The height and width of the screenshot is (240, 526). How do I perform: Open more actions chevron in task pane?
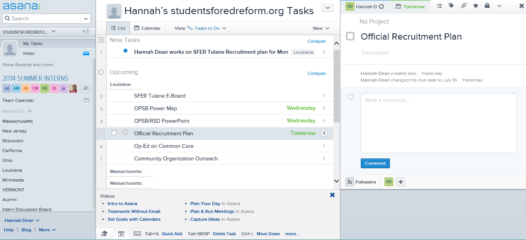(499, 6)
